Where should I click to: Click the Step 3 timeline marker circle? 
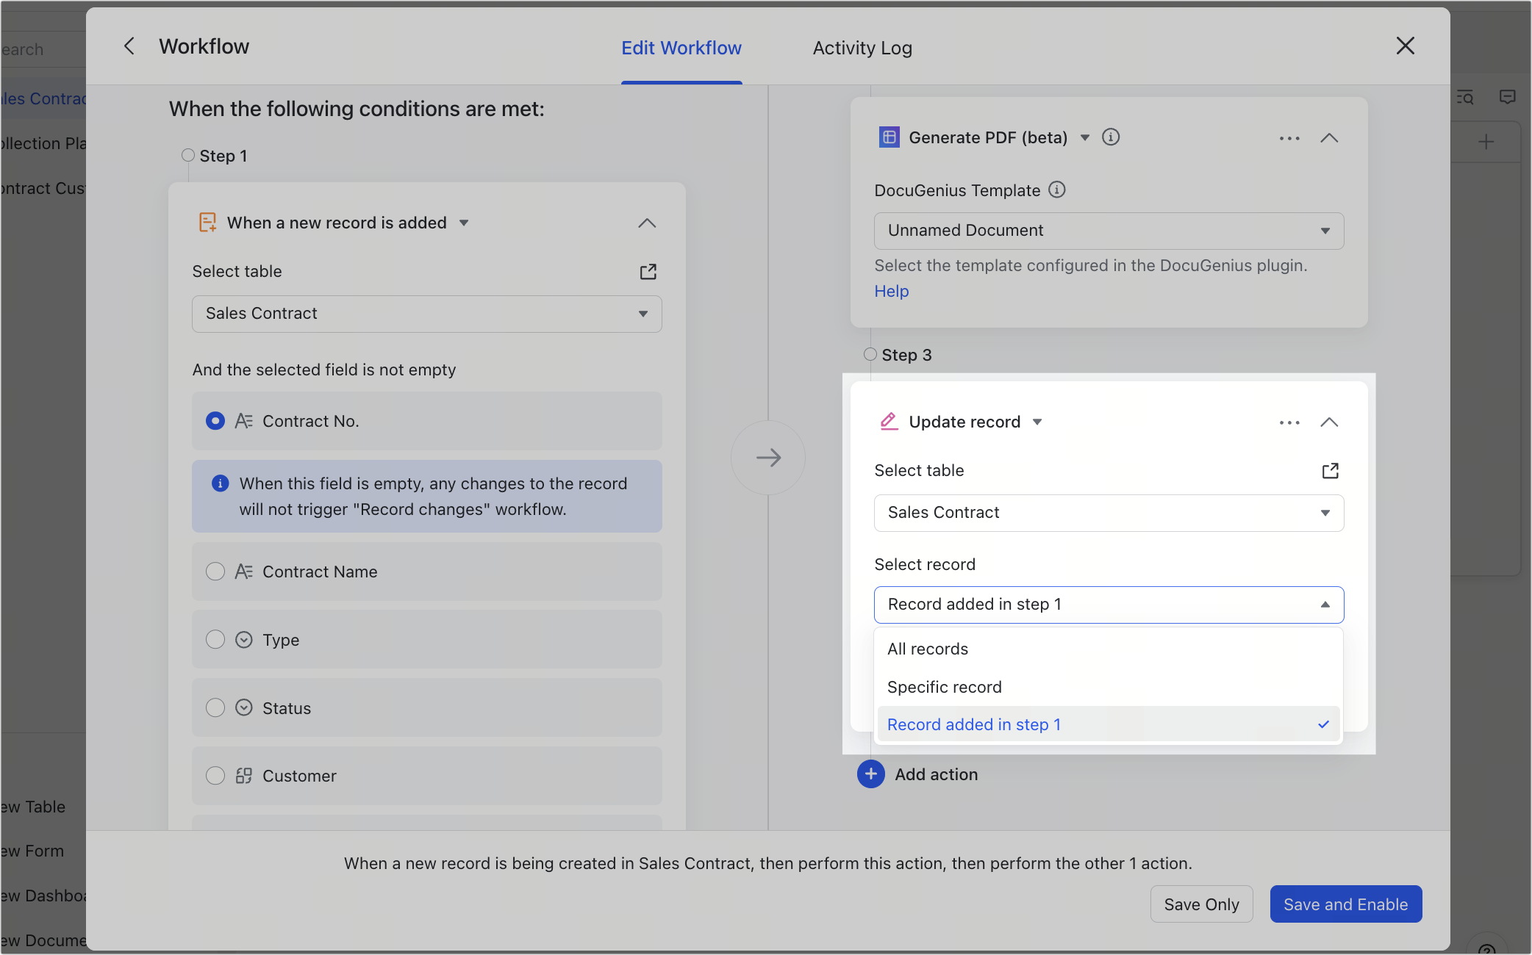click(870, 354)
